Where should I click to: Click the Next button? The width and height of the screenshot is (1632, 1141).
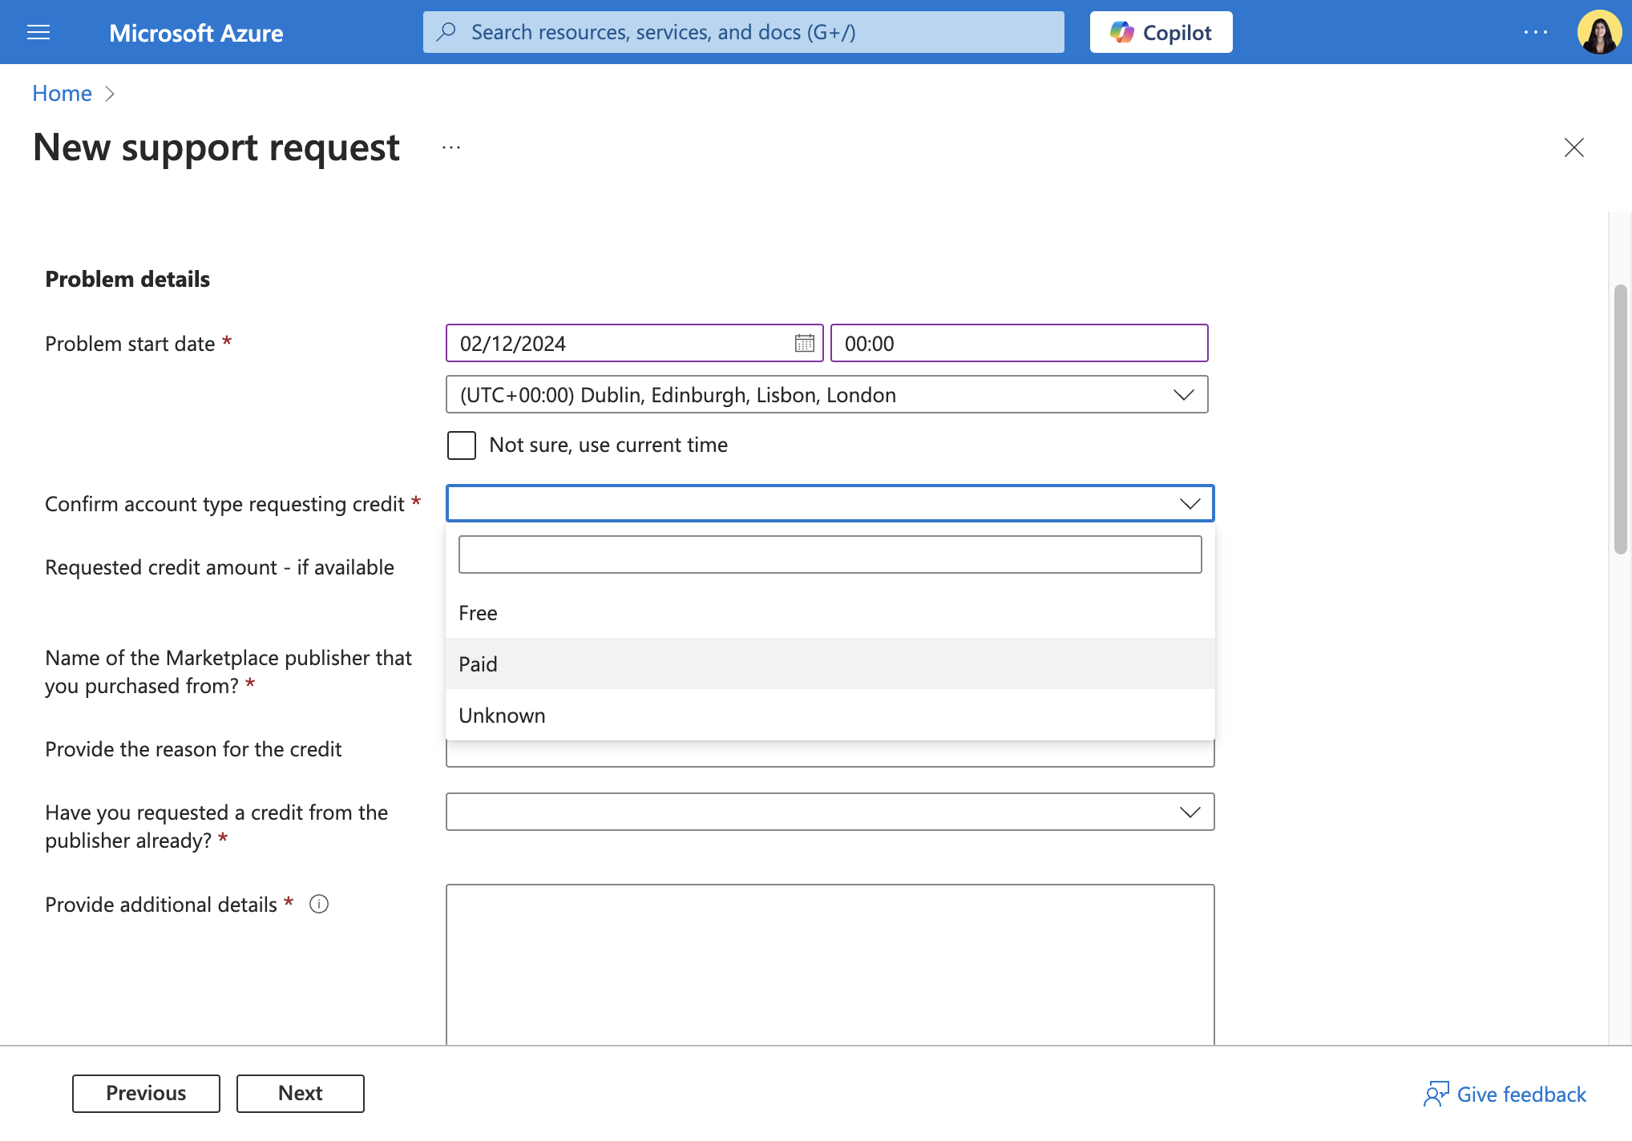[x=300, y=1093]
